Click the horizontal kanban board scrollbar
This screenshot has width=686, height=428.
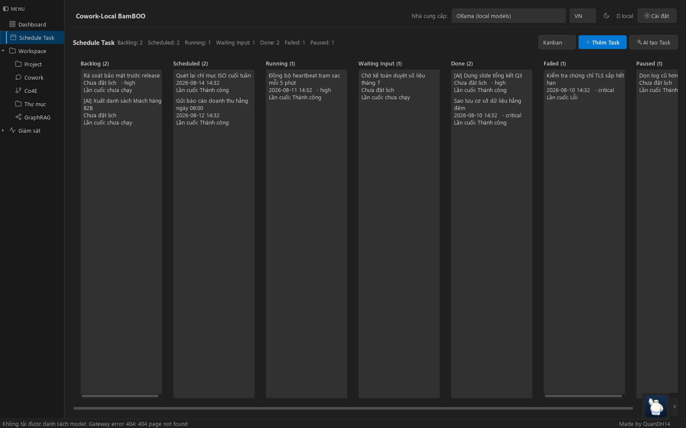click(x=353, y=408)
